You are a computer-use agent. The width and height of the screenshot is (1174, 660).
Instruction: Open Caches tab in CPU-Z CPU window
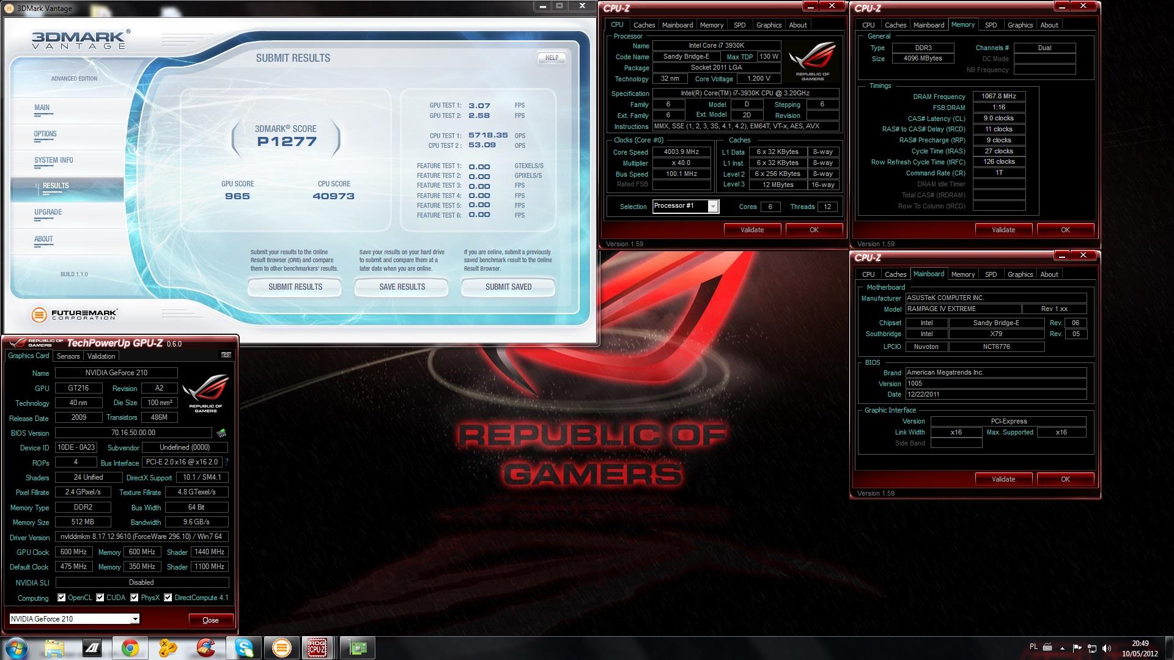(x=644, y=25)
